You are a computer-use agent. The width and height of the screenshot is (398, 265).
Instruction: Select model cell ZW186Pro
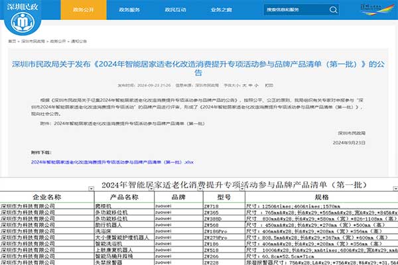[x=224, y=231]
